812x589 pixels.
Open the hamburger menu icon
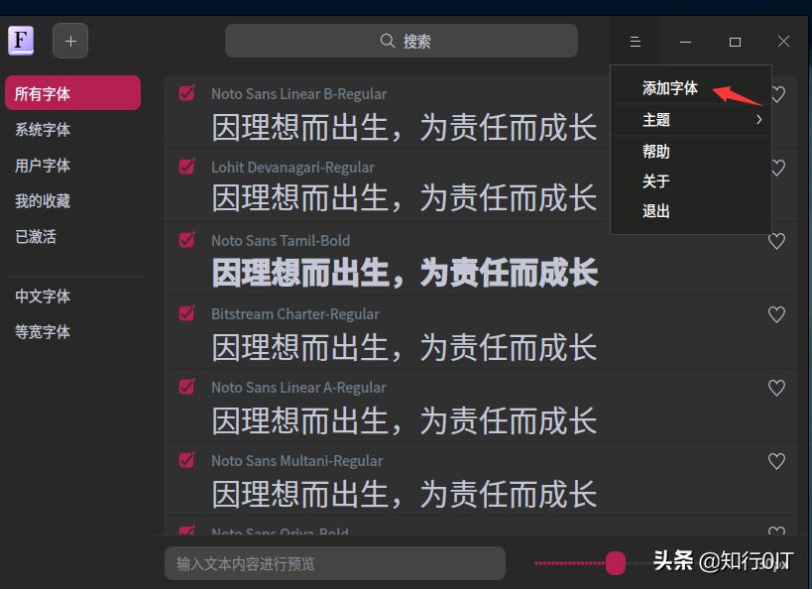(634, 41)
